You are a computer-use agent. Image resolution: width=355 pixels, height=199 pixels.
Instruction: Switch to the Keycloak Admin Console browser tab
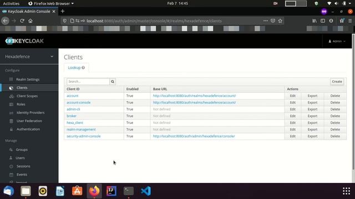click(29, 11)
